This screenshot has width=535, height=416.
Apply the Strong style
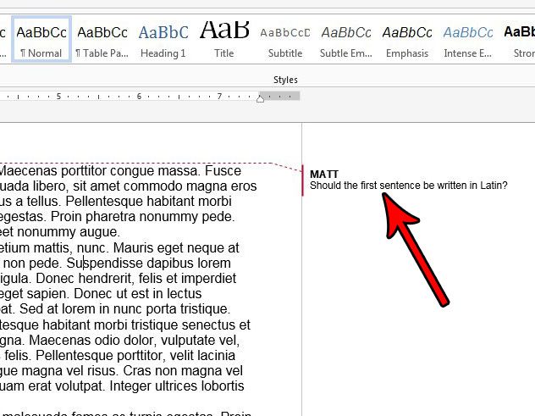519,39
